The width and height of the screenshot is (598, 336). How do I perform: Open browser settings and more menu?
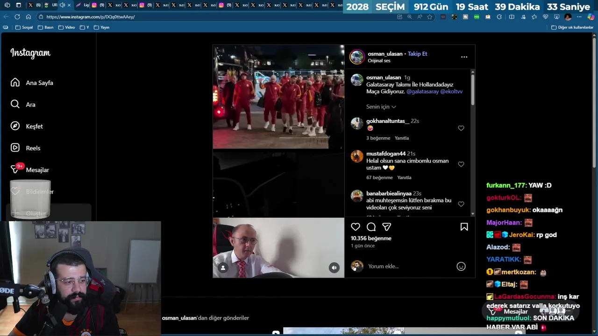(579, 17)
